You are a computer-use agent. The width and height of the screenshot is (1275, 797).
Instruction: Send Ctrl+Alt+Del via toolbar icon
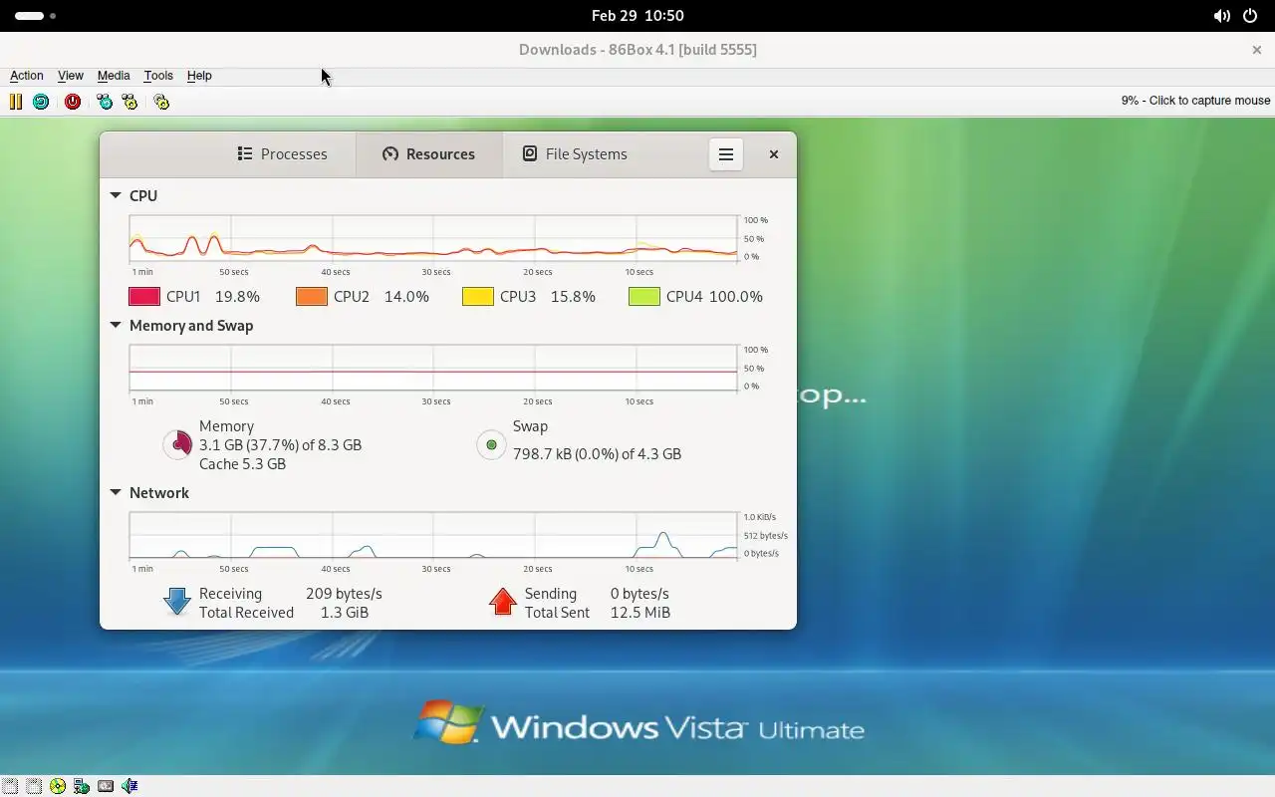pos(105,102)
